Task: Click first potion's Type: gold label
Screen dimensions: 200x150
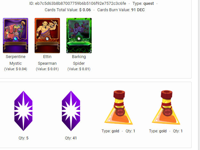Action: click(110, 131)
